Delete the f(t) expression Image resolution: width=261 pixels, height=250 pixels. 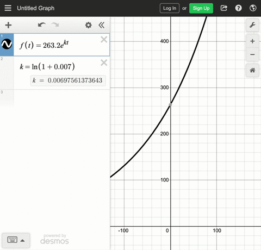104,39
